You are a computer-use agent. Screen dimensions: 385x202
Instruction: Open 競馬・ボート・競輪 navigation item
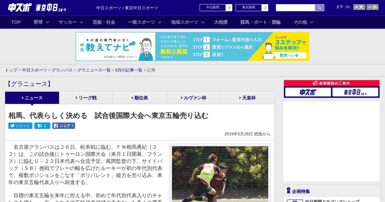click(x=261, y=22)
